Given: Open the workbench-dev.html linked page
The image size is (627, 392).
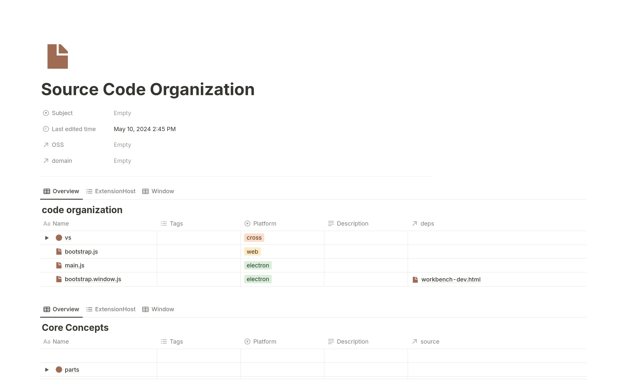Looking at the screenshot, I should (x=451, y=280).
